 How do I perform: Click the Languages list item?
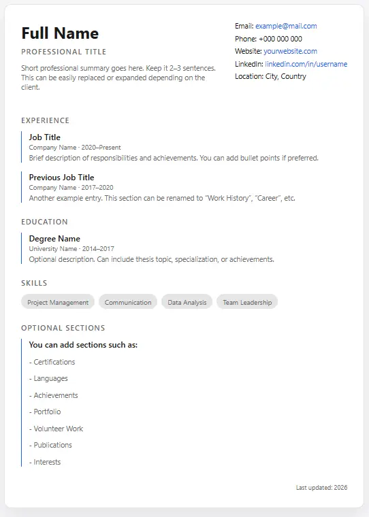coord(48,378)
